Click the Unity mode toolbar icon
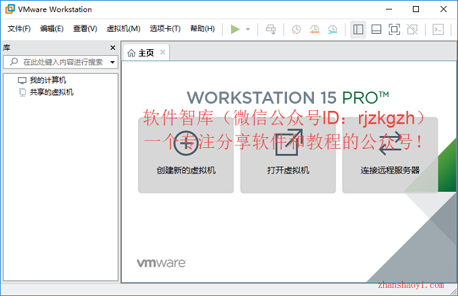This screenshot has height=296, width=458. (412, 29)
